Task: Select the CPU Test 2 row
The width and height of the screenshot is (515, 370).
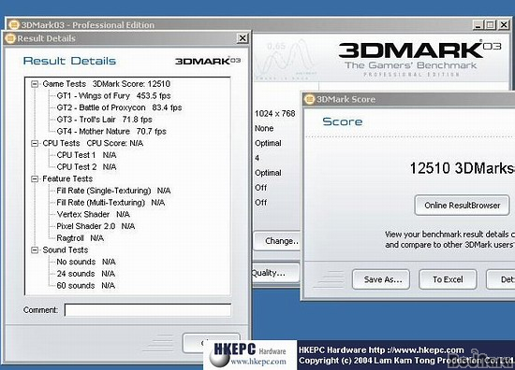Action: (87, 167)
